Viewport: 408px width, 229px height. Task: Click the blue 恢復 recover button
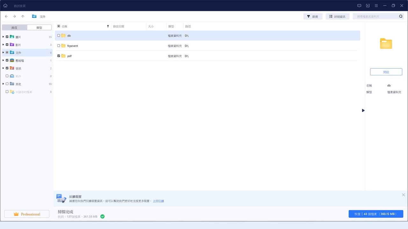tap(376, 214)
